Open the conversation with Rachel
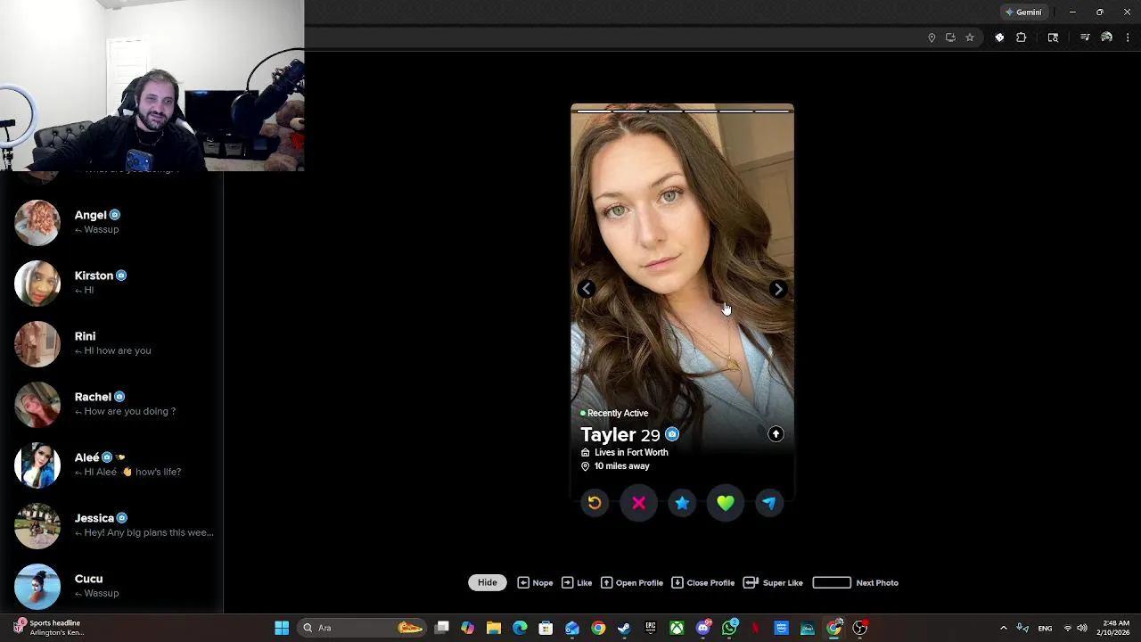Image resolution: width=1141 pixels, height=642 pixels. tap(111, 404)
